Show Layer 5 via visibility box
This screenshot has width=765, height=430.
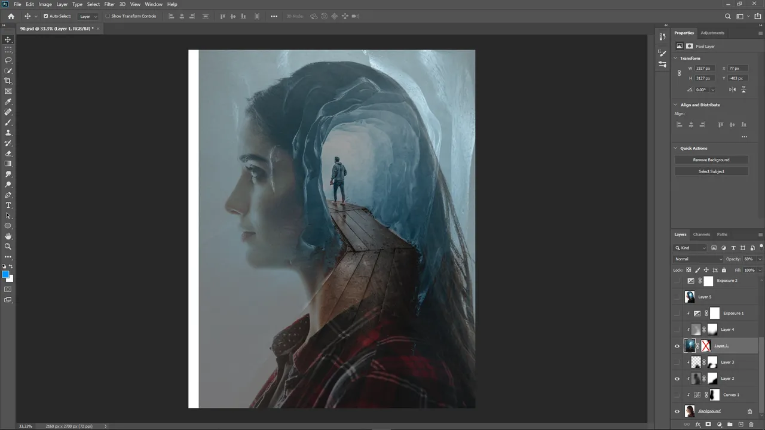(677, 297)
